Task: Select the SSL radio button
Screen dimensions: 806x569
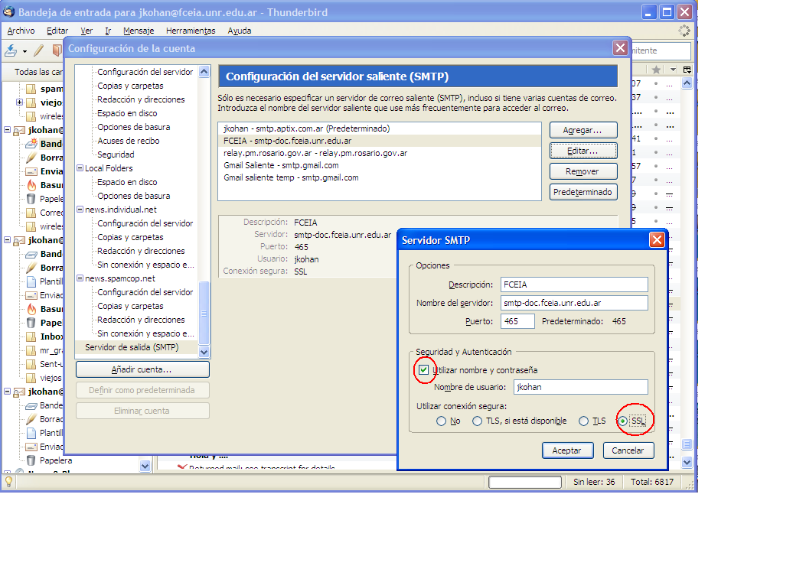Action: (x=623, y=421)
